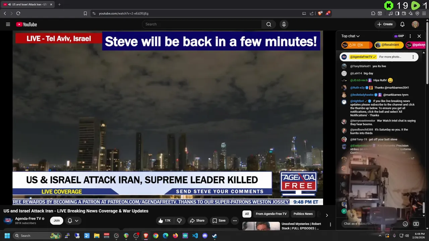Open Brave VPN shield icon
The image size is (429, 241).
pyautogui.click(x=417, y=13)
